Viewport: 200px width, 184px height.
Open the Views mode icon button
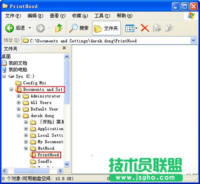click(130, 28)
